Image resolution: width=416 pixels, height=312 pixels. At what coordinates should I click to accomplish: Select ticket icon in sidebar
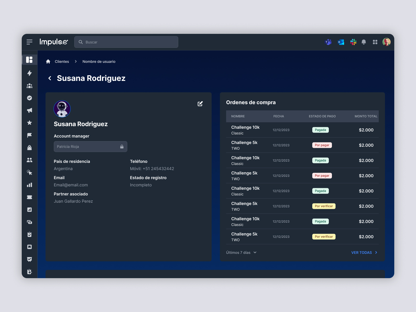pos(29,197)
